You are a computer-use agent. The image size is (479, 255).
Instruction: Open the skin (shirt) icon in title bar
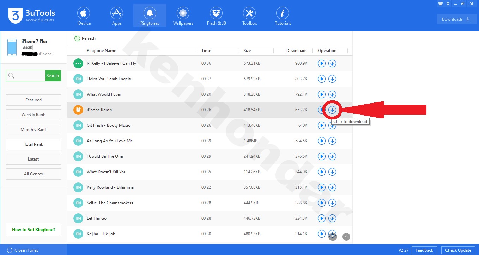(x=441, y=4)
